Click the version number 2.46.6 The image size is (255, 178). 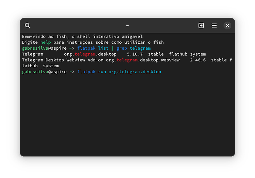coord(198,60)
